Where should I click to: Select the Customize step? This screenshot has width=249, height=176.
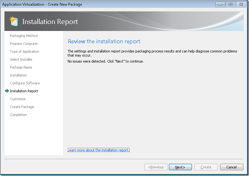pos(18,99)
